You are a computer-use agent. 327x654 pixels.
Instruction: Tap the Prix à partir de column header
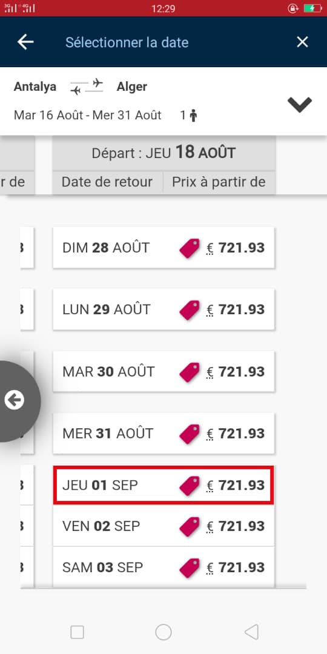[x=219, y=182]
